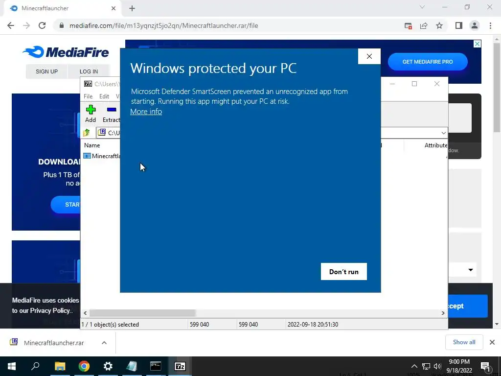Click the Name column header in 7-Zip

pos(92,145)
